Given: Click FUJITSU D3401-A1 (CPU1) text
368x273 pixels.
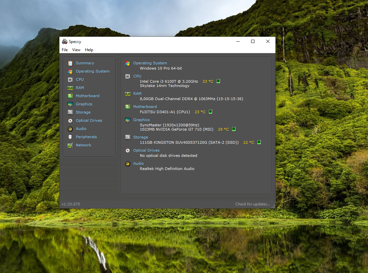Looking at the screenshot, I should tap(165, 112).
